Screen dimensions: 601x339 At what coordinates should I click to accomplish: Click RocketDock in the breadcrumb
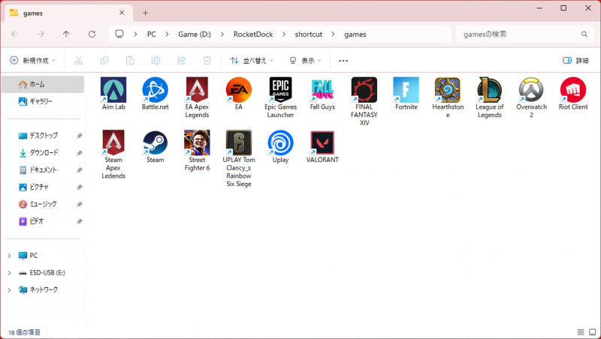tap(253, 34)
